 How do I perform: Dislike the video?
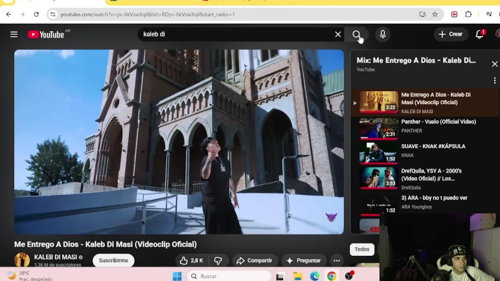[x=218, y=260]
